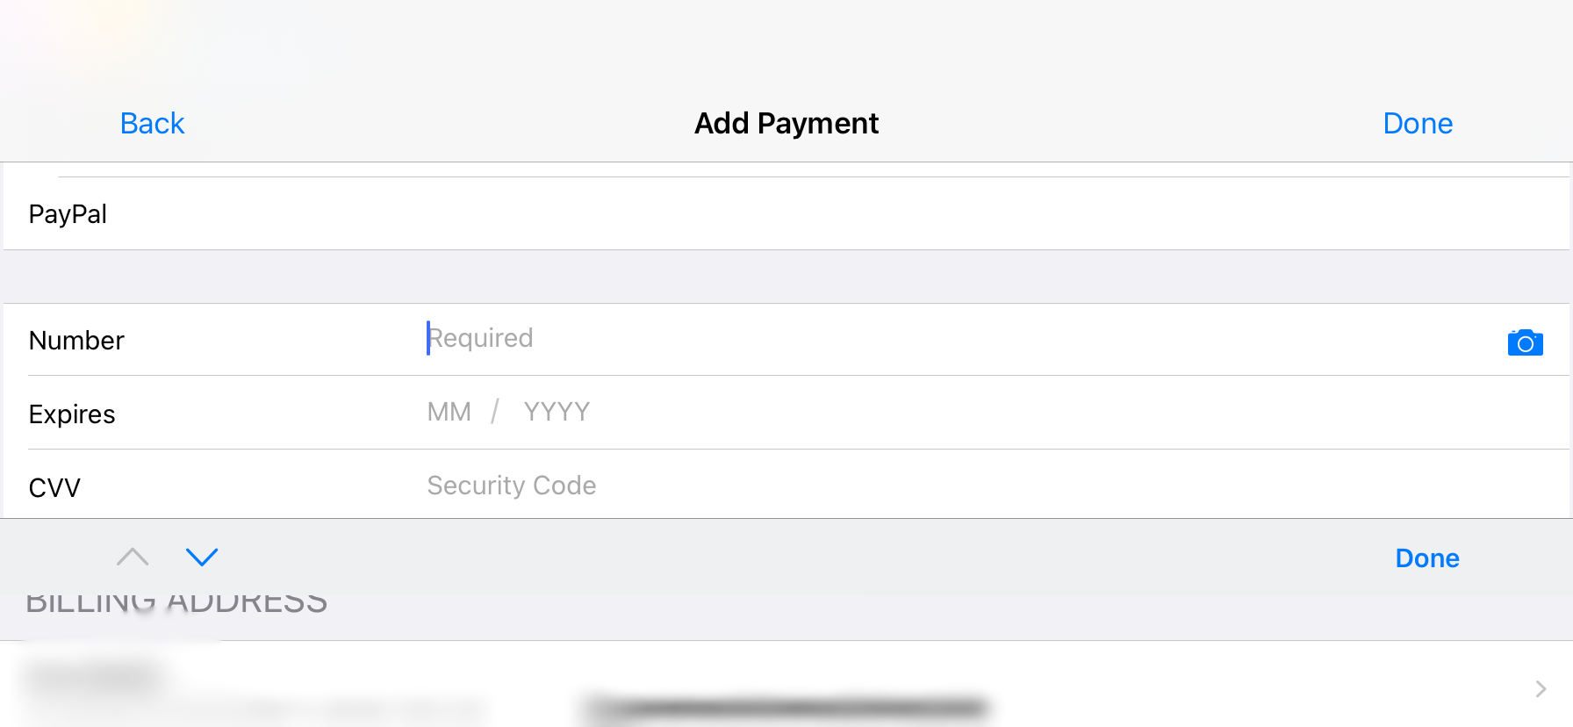Tap the slash between MM and YYYY
Viewport: 1573px width, 727px height.
[x=495, y=412]
